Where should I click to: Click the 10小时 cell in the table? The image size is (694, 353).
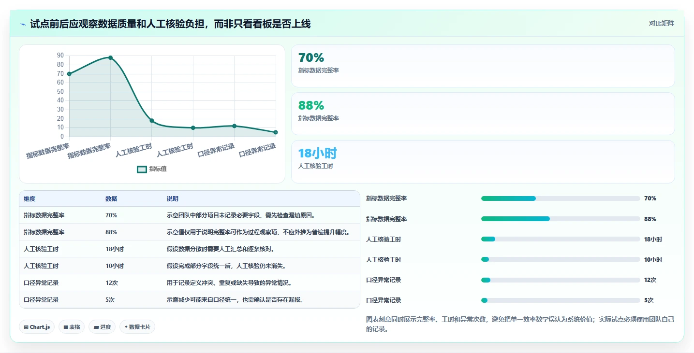115,266
